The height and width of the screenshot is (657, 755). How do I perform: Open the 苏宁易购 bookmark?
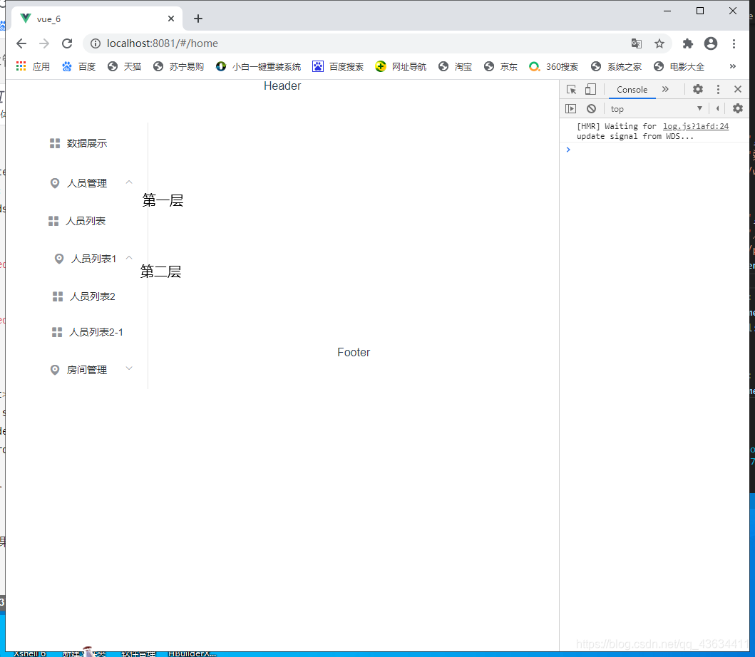coord(179,66)
